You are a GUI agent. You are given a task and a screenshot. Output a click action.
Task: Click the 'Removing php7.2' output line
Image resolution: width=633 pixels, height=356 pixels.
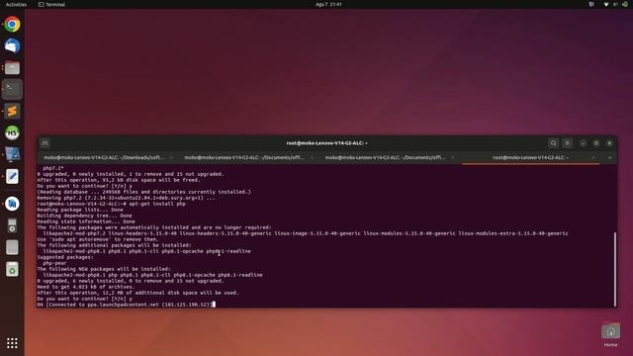click(126, 198)
